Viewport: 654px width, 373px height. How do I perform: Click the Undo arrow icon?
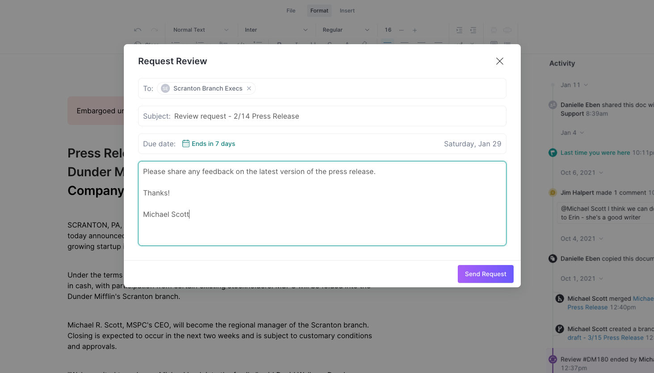point(137,29)
